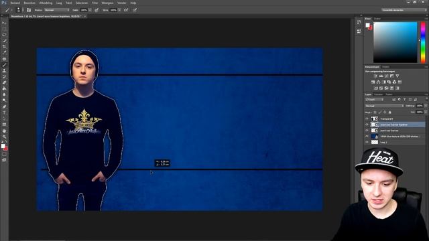This screenshot has height=241, width=429.
Task: Select the Pen tool
Action: pos(4,106)
